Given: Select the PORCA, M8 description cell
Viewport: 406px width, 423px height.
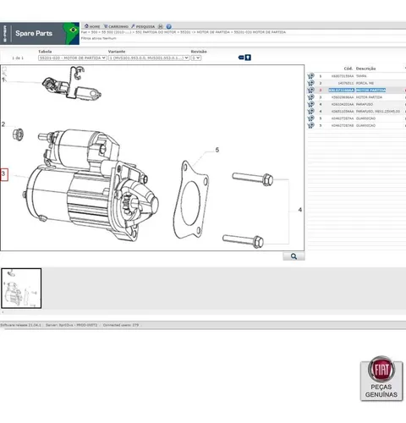Looking at the screenshot, I should tap(365, 83).
